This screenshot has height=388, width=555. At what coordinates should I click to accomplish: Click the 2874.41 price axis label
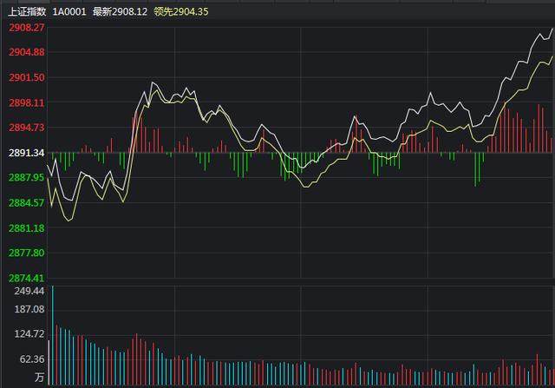pyautogui.click(x=27, y=278)
